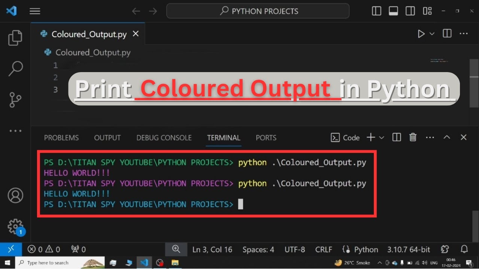Open the Search view in the activity bar
This screenshot has height=269, width=479.
(15, 69)
